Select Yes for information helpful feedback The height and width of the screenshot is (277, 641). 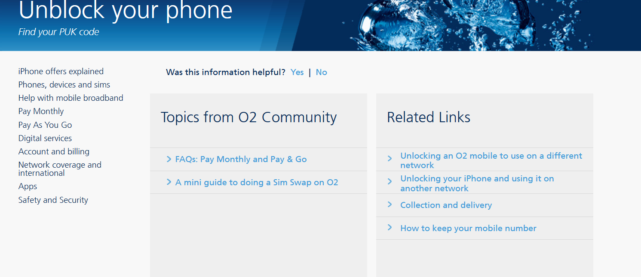coord(297,72)
